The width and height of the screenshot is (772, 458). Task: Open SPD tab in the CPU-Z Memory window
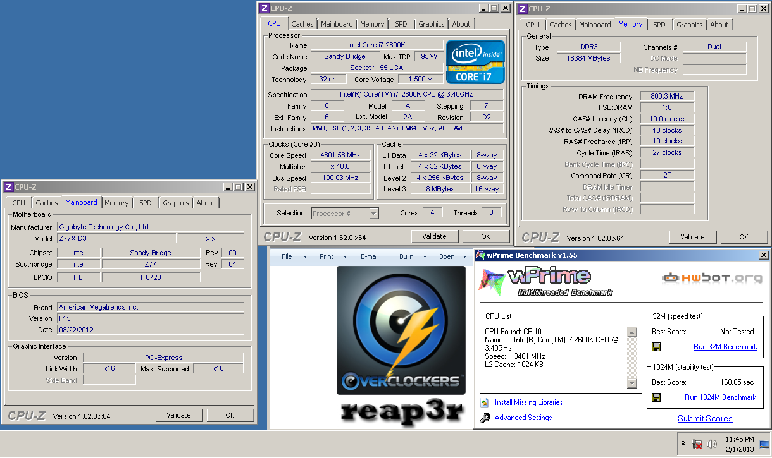point(659,25)
